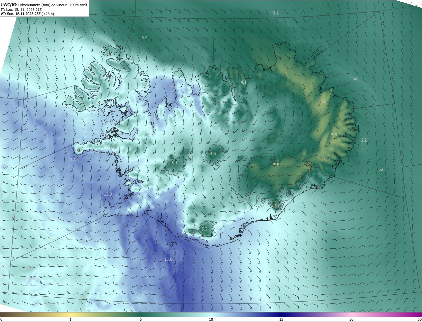Click the 4.5 value on the central glacier
The width and height of the screenshot is (422, 322).
click(x=213, y=154)
